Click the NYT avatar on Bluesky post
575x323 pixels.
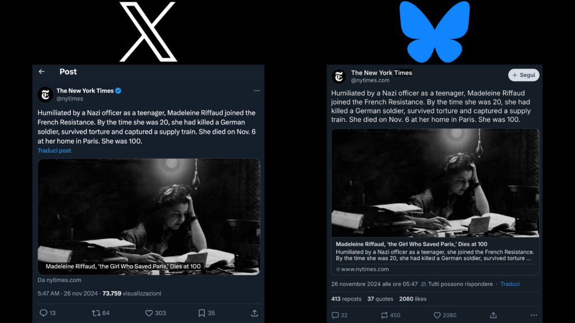(339, 76)
